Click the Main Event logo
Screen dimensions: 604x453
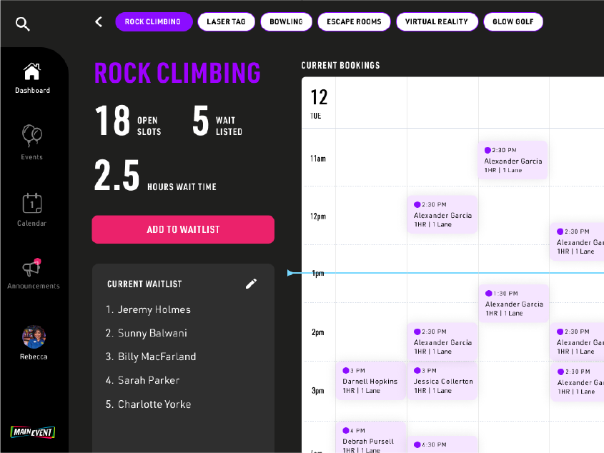tap(33, 432)
